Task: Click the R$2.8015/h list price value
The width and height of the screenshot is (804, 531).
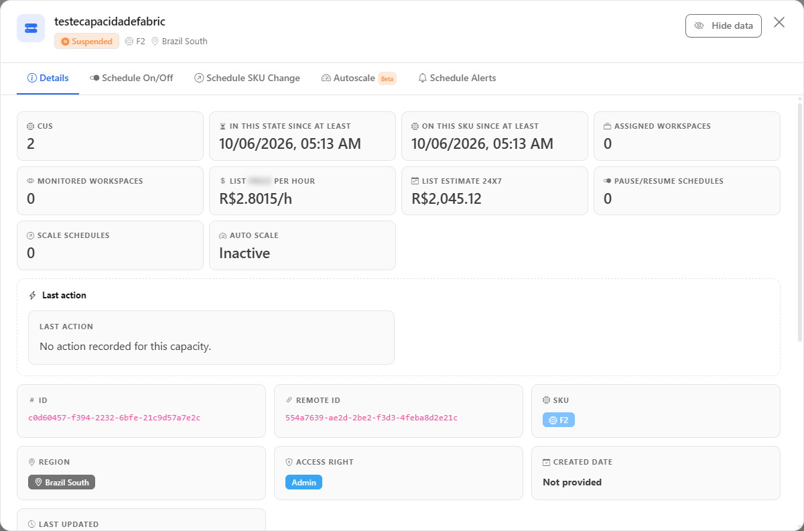Action: click(256, 198)
